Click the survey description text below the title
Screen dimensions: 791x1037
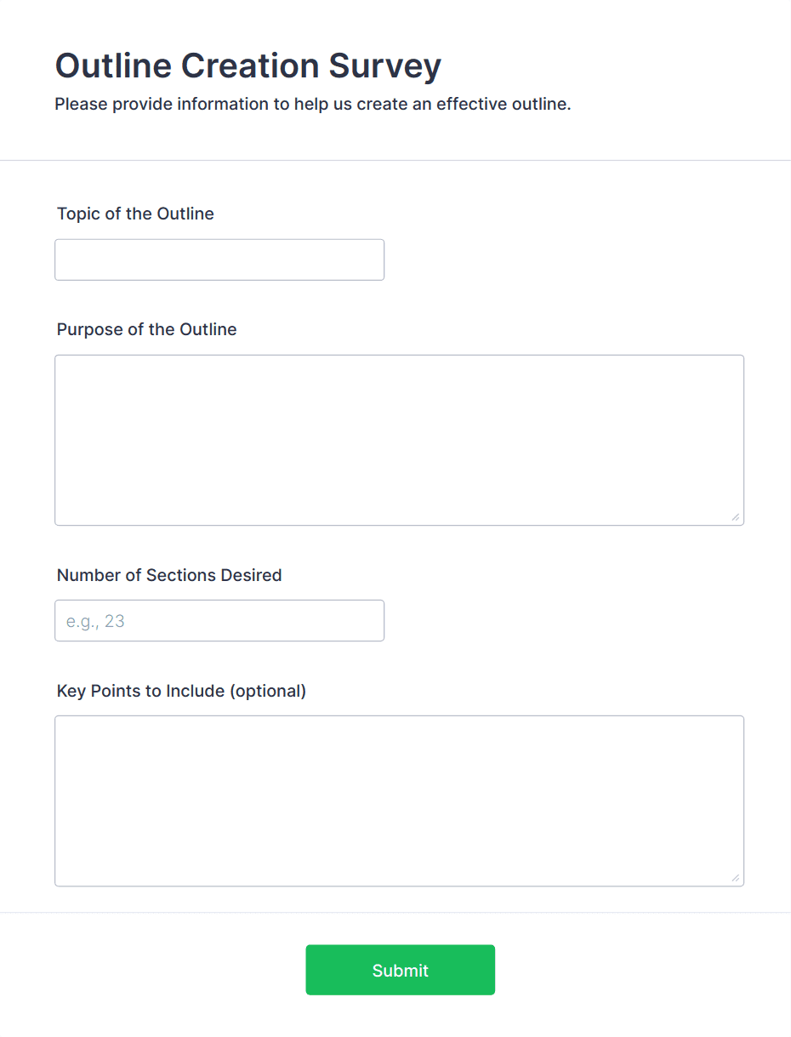[313, 104]
